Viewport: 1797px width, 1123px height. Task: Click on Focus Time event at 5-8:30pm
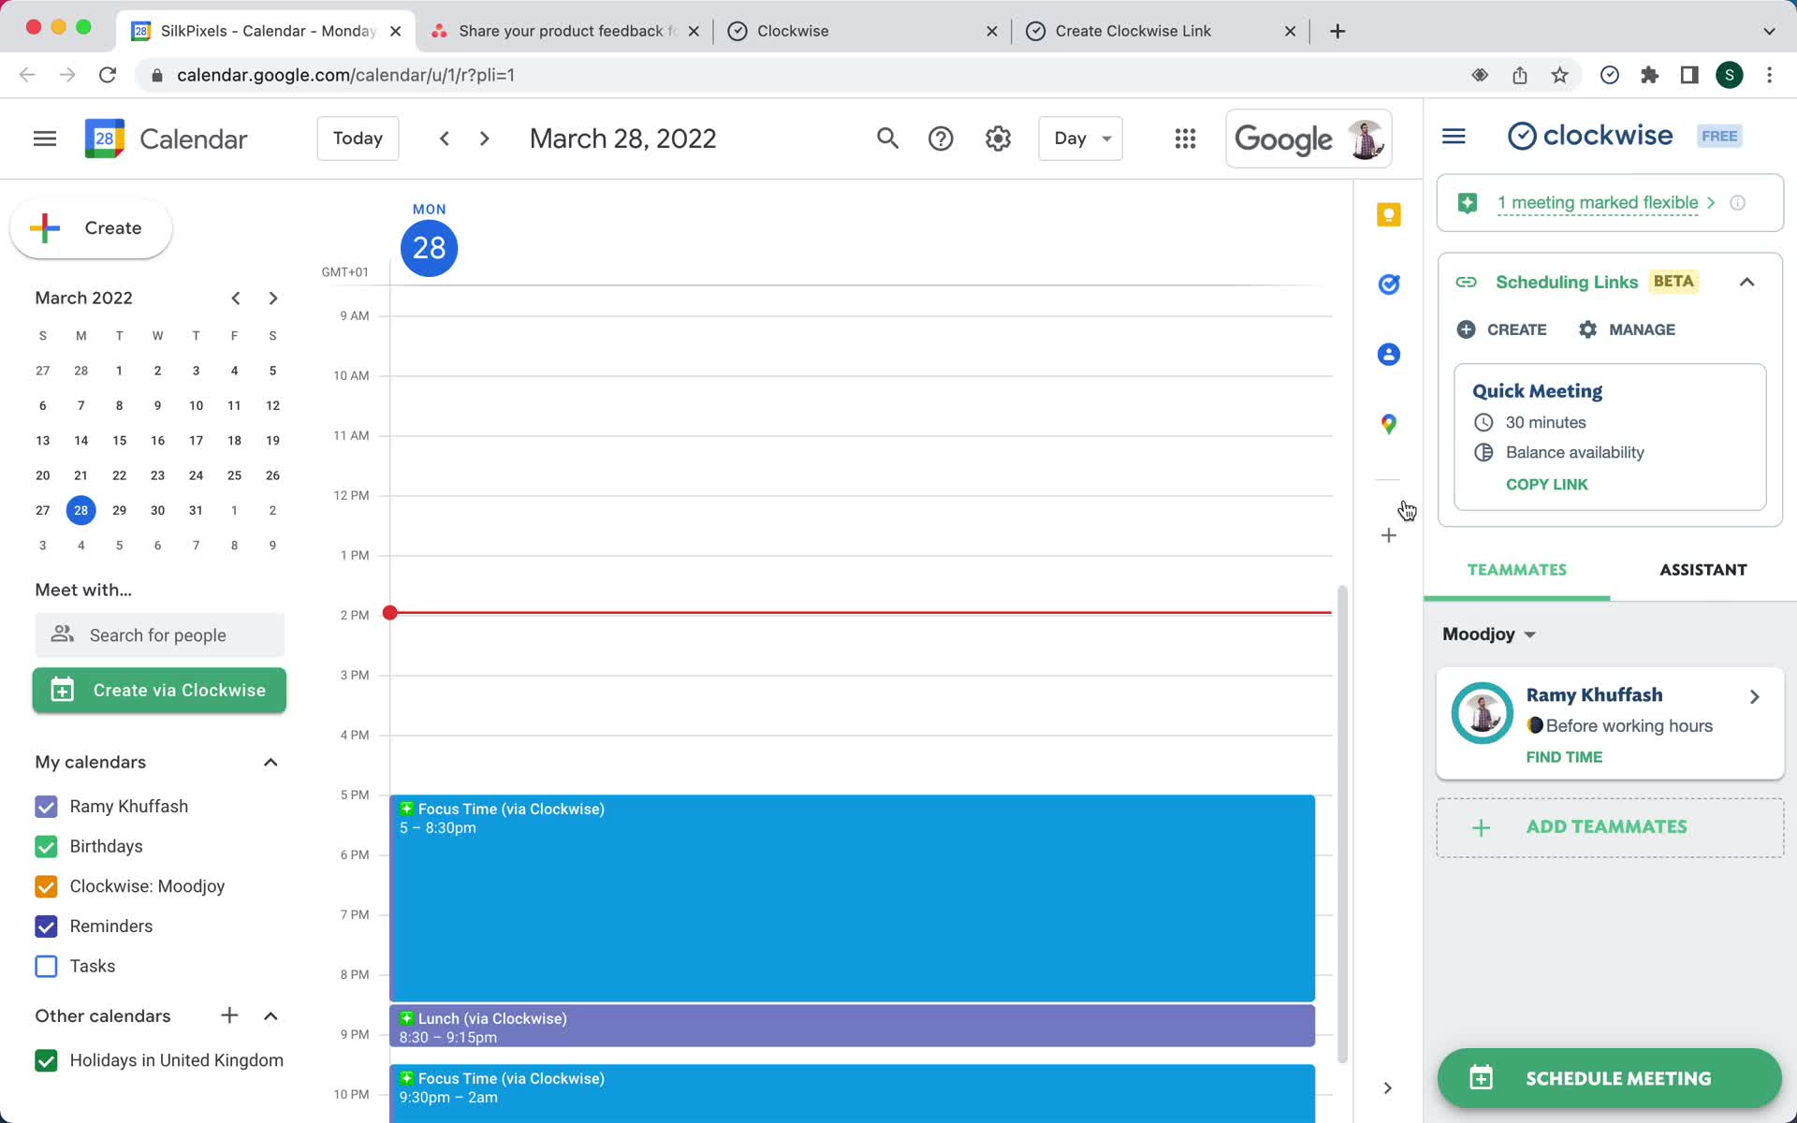pyautogui.click(x=854, y=897)
